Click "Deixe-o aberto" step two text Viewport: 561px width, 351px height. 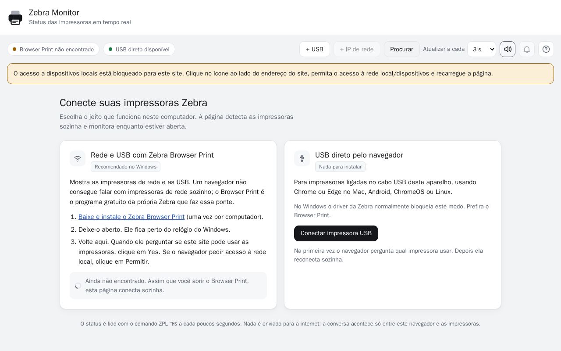pyautogui.click(x=154, y=229)
